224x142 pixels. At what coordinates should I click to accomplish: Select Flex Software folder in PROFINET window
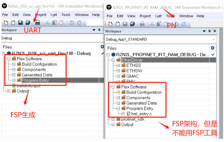(134, 87)
